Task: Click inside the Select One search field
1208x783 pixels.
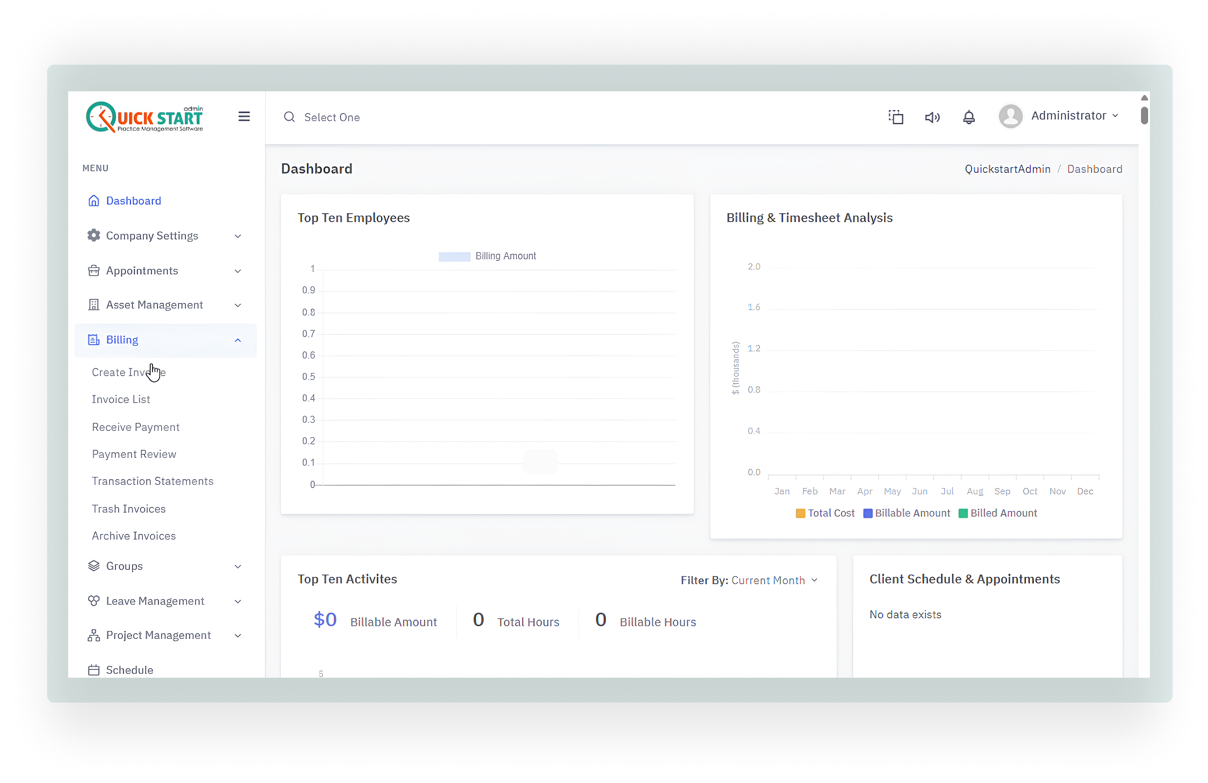Action: [332, 117]
